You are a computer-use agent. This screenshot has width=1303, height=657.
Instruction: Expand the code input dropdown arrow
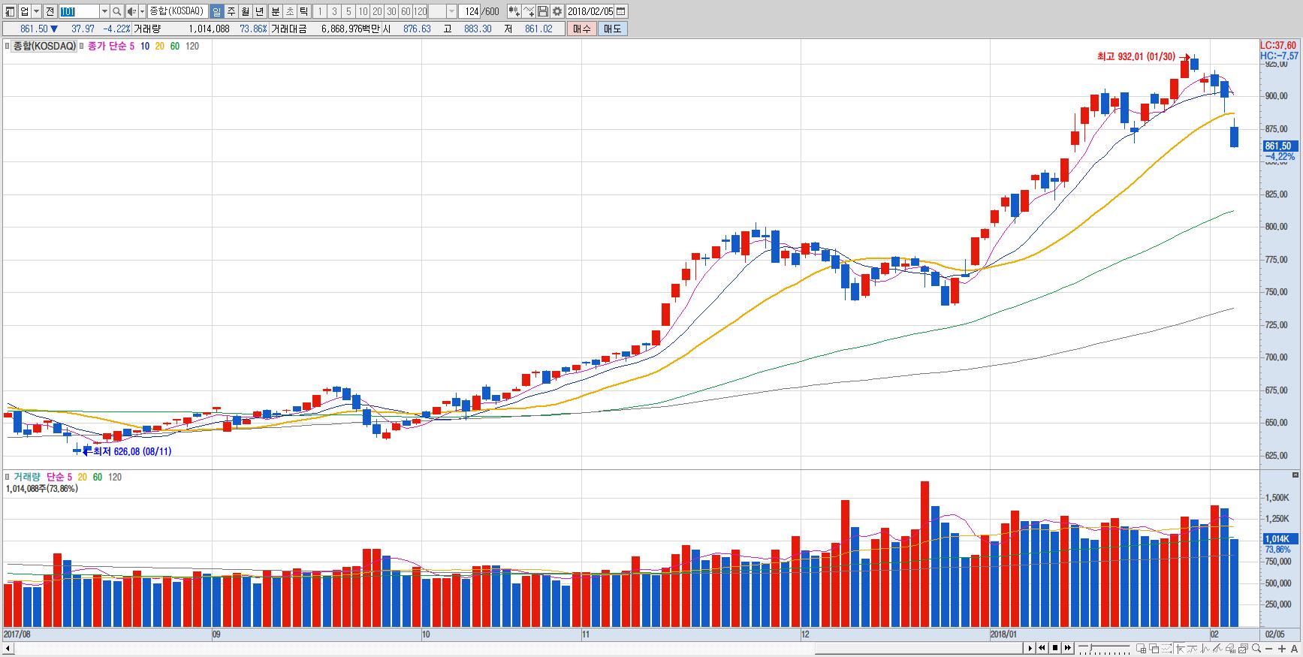pyautogui.click(x=104, y=11)
